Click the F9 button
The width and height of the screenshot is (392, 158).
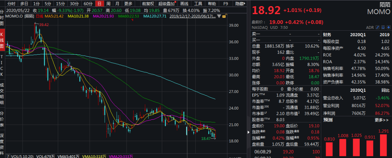[225, 4]
